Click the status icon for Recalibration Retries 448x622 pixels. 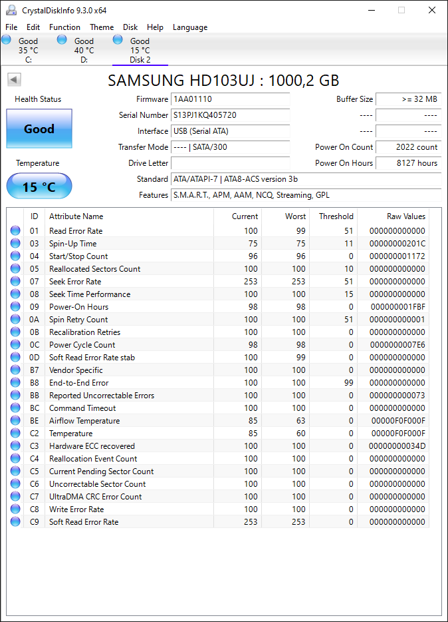(x=15, y=332)
